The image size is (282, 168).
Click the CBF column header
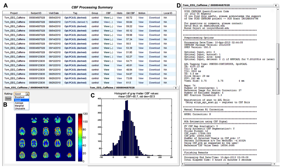click(108, 13)
